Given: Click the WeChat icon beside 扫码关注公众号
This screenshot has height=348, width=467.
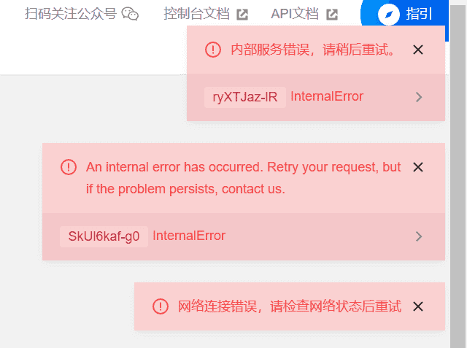Looking at the screenshot, I should point(130,14).
